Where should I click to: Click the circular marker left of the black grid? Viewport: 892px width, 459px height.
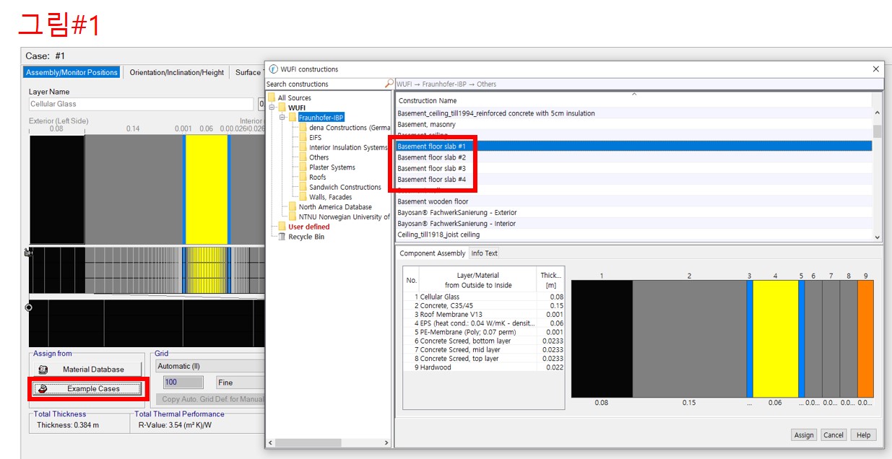[x=29, y=307]
